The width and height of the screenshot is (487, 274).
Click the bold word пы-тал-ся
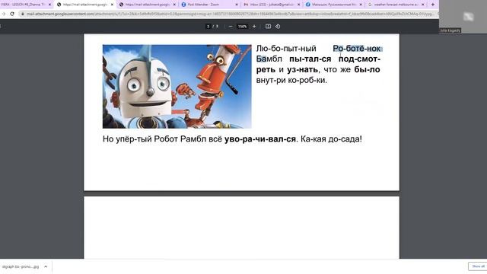[310, 59]
